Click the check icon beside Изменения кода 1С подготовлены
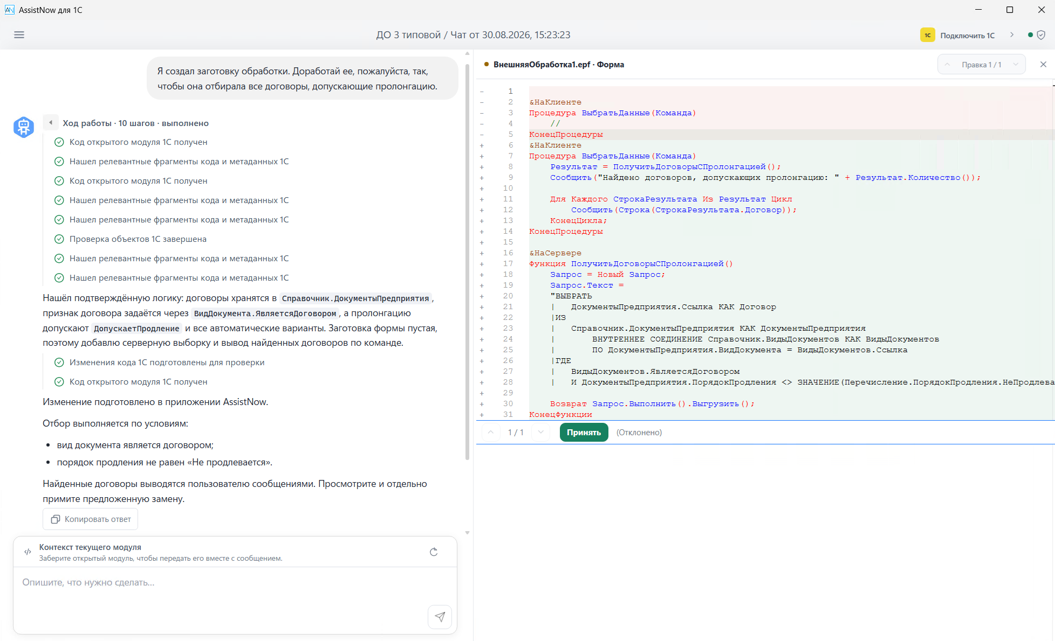Image resolution: width=1055 pixels, height=641 pixels. pos(59,363)
